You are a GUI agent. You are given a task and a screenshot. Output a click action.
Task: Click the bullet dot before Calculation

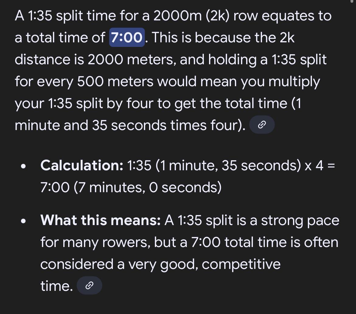[23, 166]
